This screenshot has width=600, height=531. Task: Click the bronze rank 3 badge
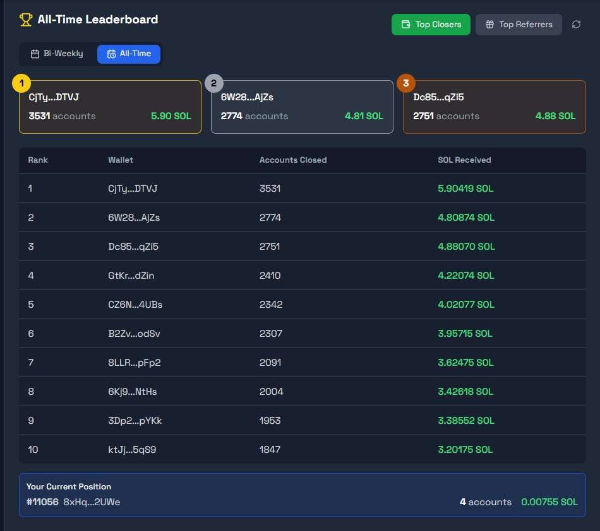pos(406,83)
